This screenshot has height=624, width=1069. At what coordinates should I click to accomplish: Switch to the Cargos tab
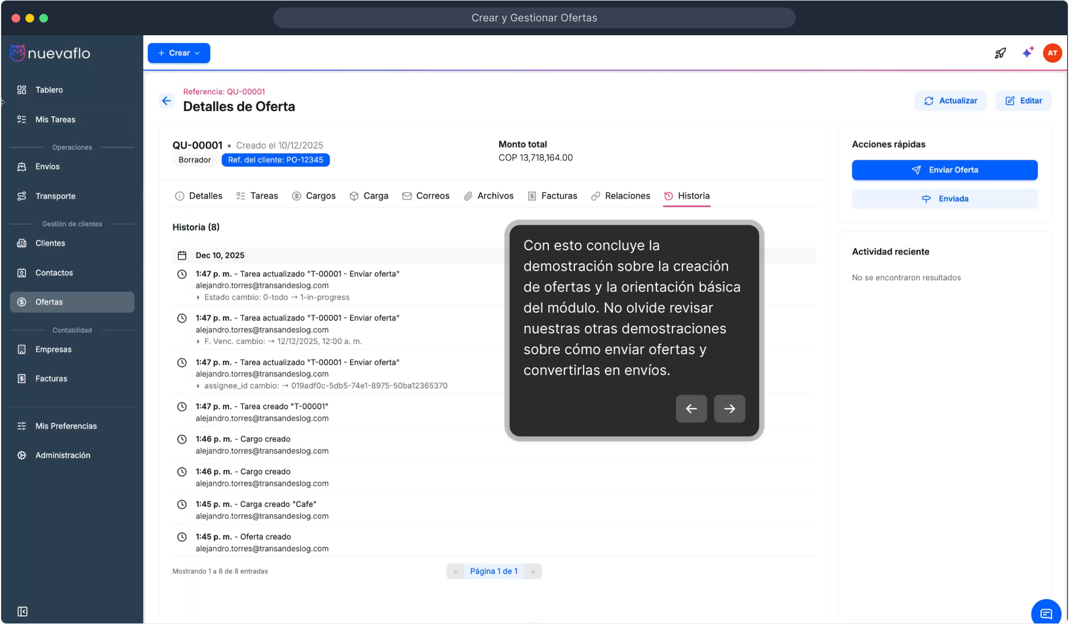(314, 196)
